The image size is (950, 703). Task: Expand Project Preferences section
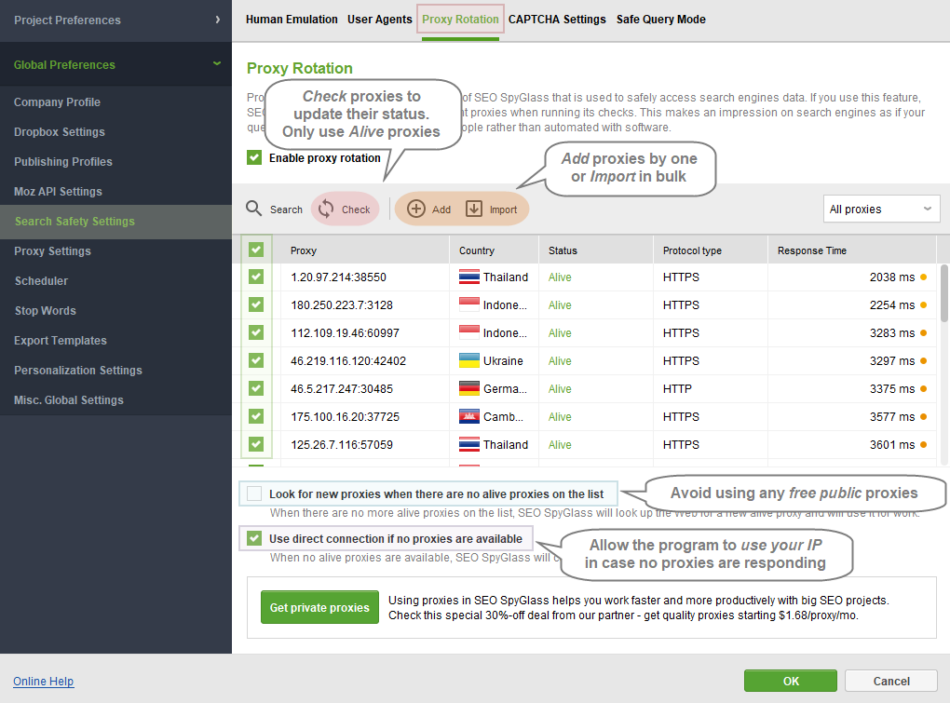click(115, 20)
